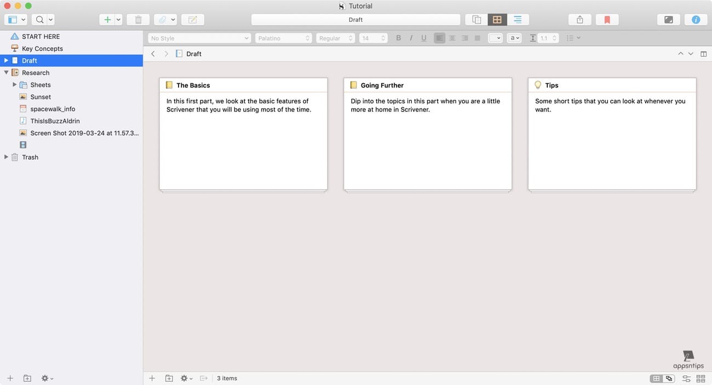Open project search with the magnifier icon
The width and height of the screenshot is (712, 385).
(40, 19)
